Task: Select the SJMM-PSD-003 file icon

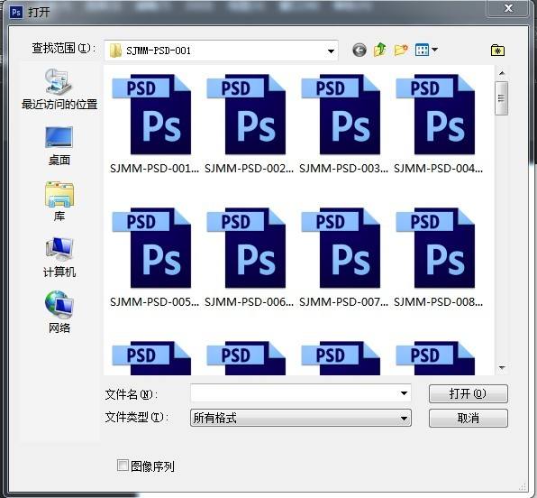Action: point(341,115)
